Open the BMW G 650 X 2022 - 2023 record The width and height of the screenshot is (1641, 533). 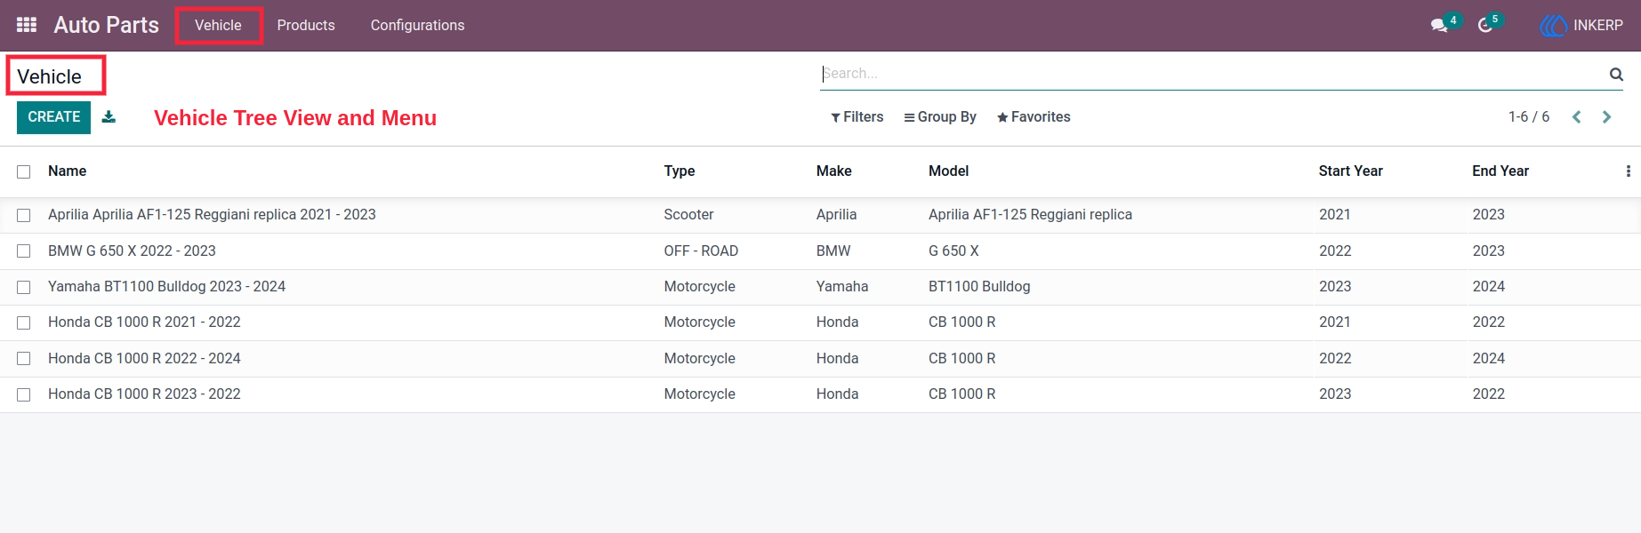point(132,251)
